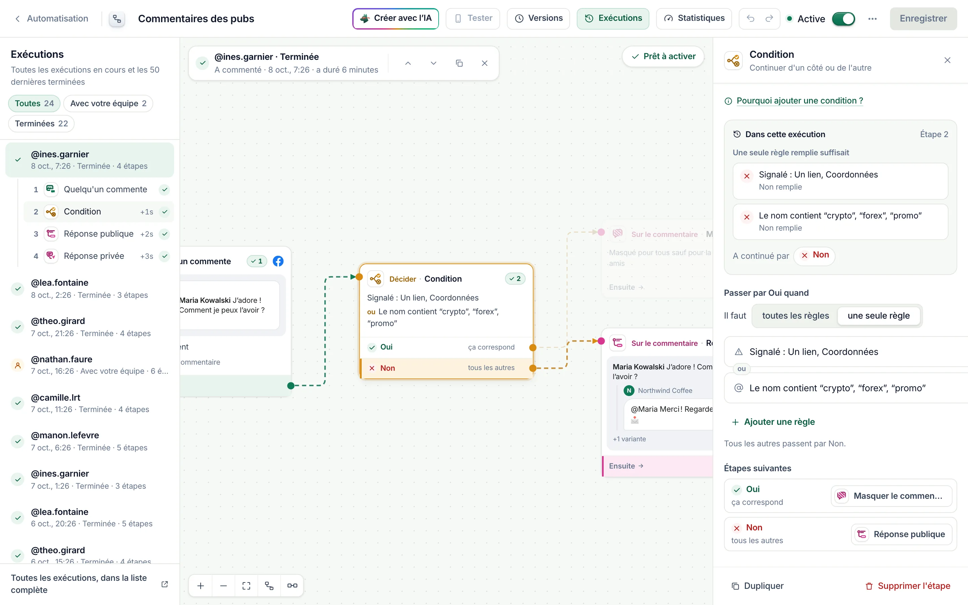
Task: Open the 'Signalé : Un lien, Coordonnées' rule
Action: (846, 352)
